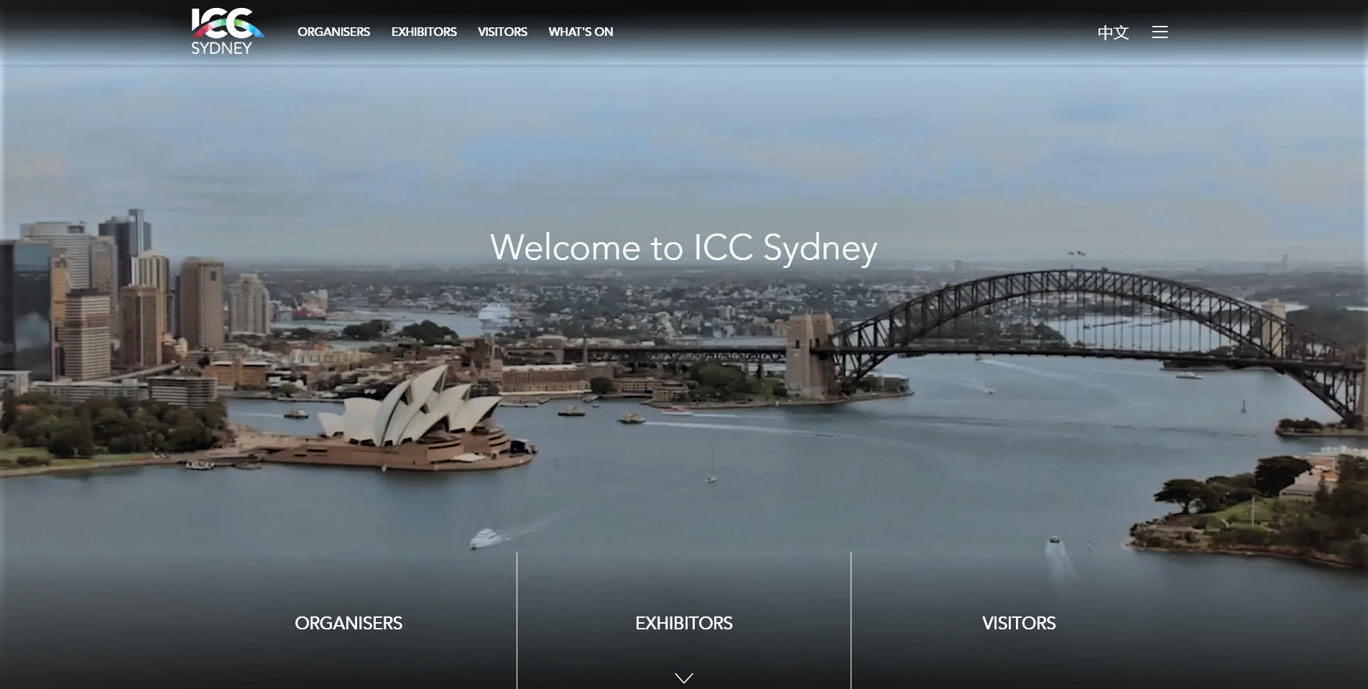Go to Visitors in the top navigation
This screenshot has width=1368, height=689.
[x=502, y=32]
